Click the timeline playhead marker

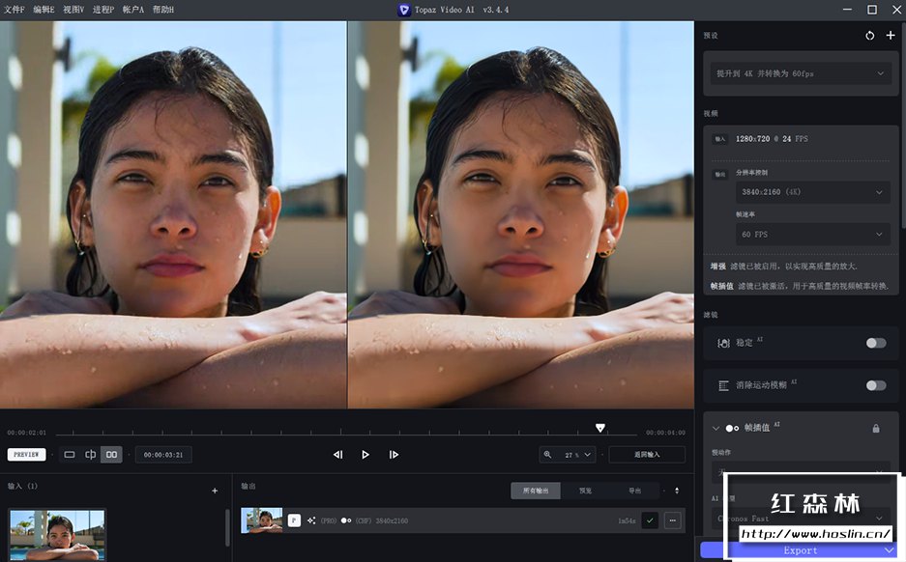coord(600,428)
